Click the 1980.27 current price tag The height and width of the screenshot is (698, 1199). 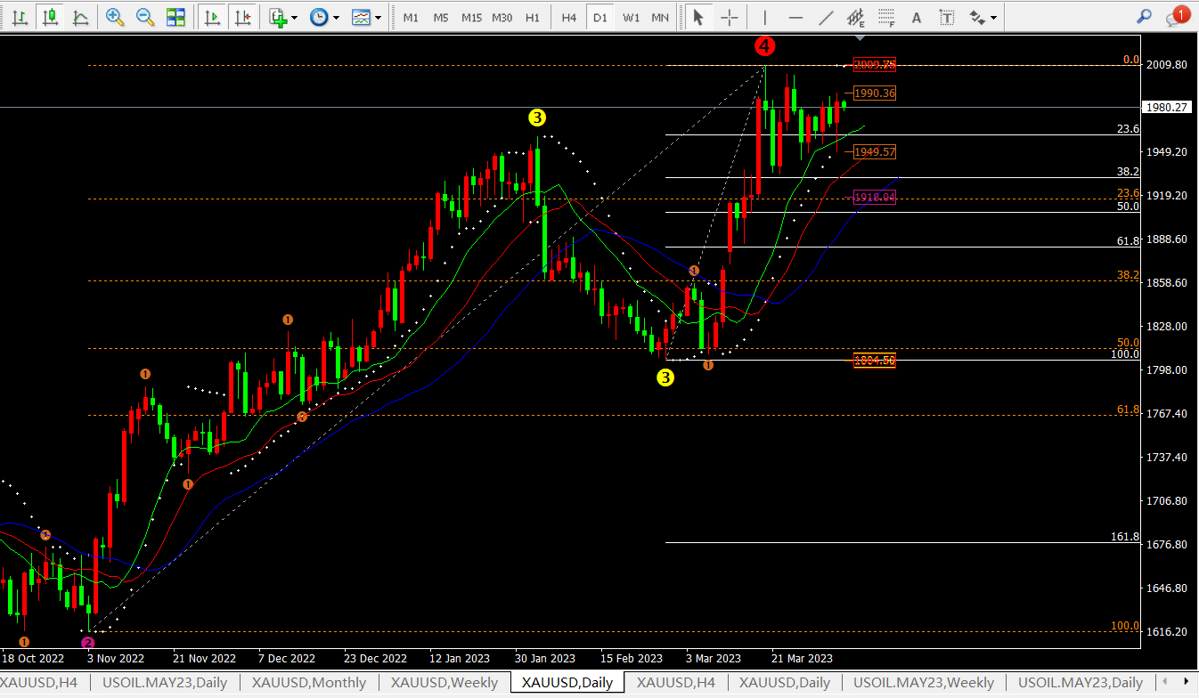click(1168, 108)
